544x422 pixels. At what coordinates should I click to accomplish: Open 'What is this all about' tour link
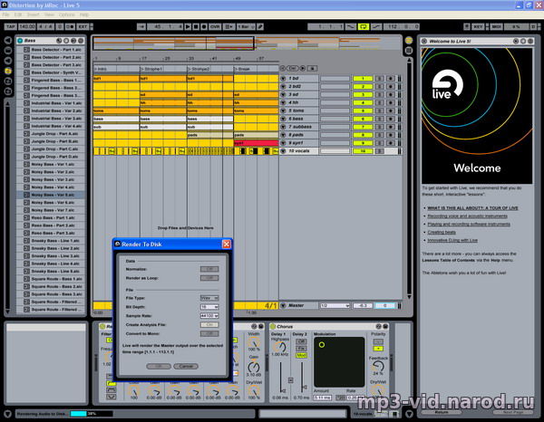point(472,208)
